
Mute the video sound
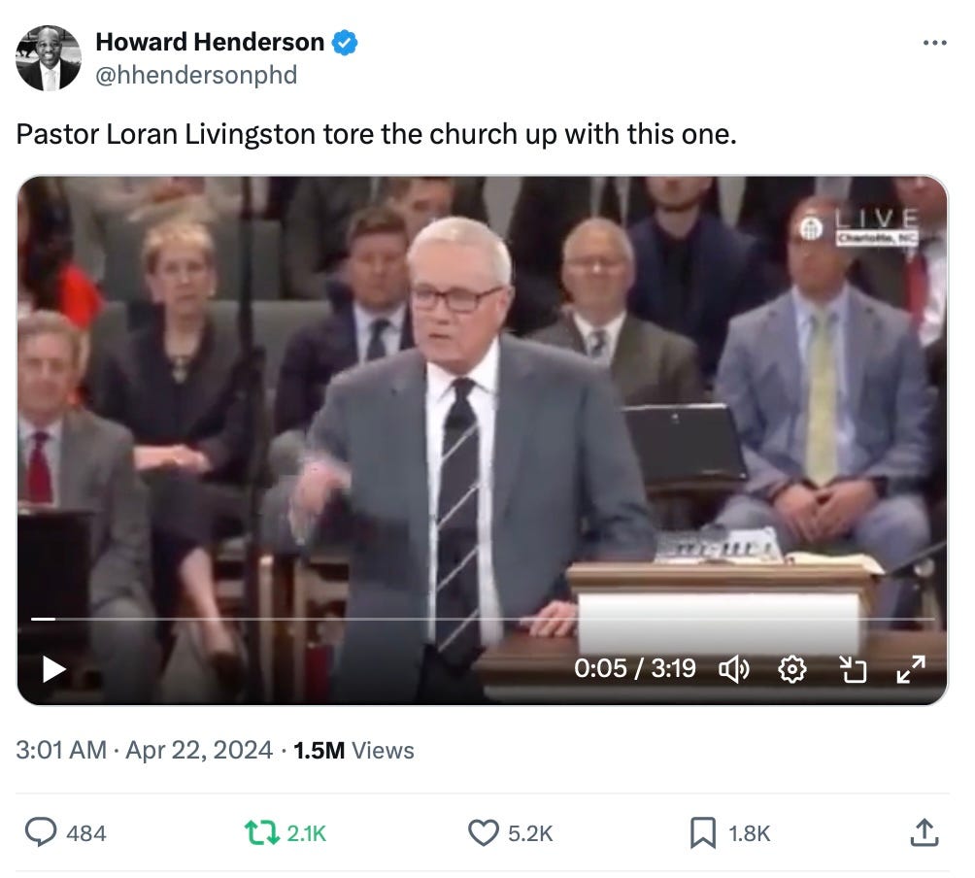[x=734, y=670]
